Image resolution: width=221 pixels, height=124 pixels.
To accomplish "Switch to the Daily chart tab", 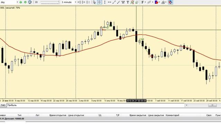I will coord(3,105).
